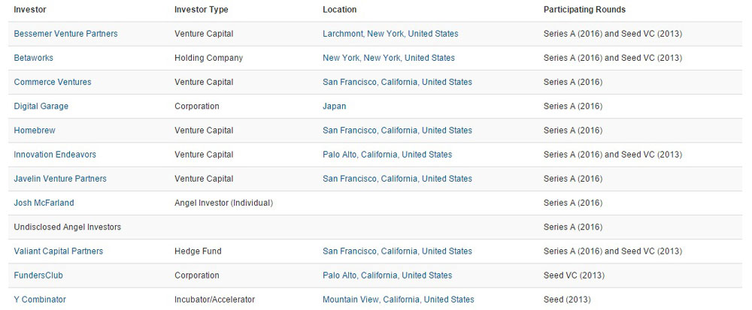Open Innovation Endeavors investor profile
Screen dimensions: 752x310
point(55,155)
